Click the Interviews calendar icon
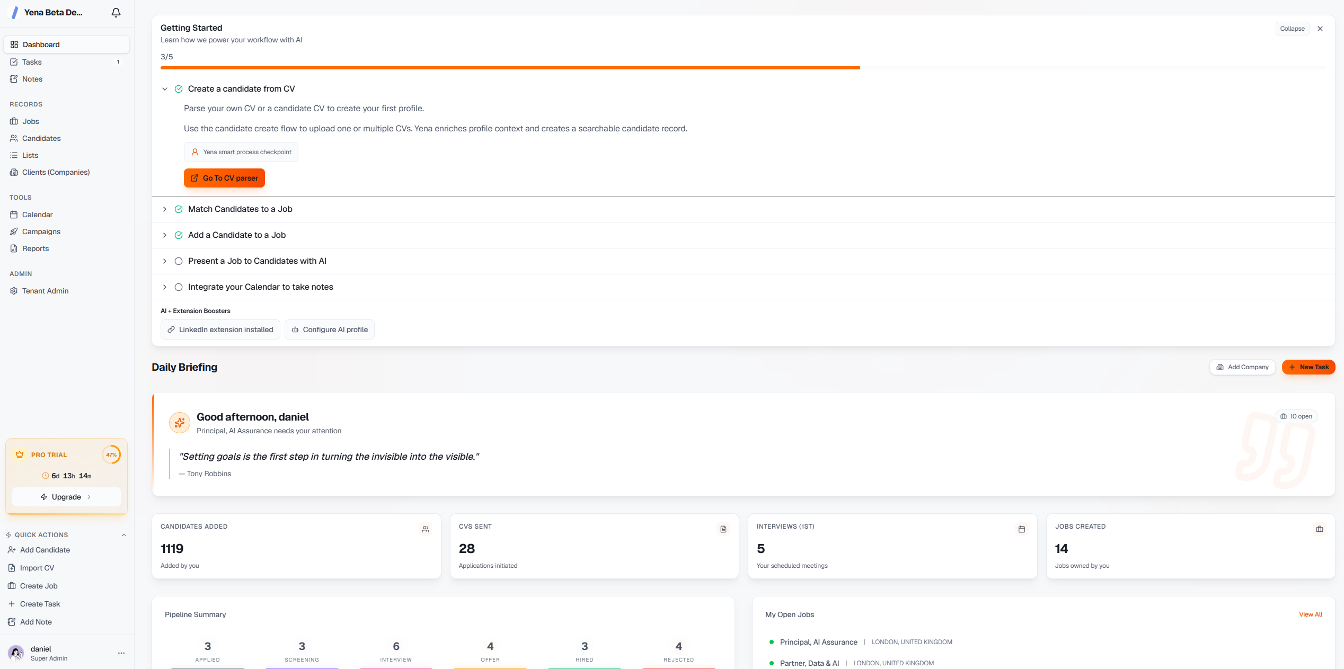Viewport: 1344px width, 669px height. pos(1022,529)
